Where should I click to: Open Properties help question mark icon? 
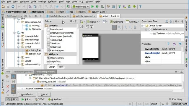[x=168, y=44]
